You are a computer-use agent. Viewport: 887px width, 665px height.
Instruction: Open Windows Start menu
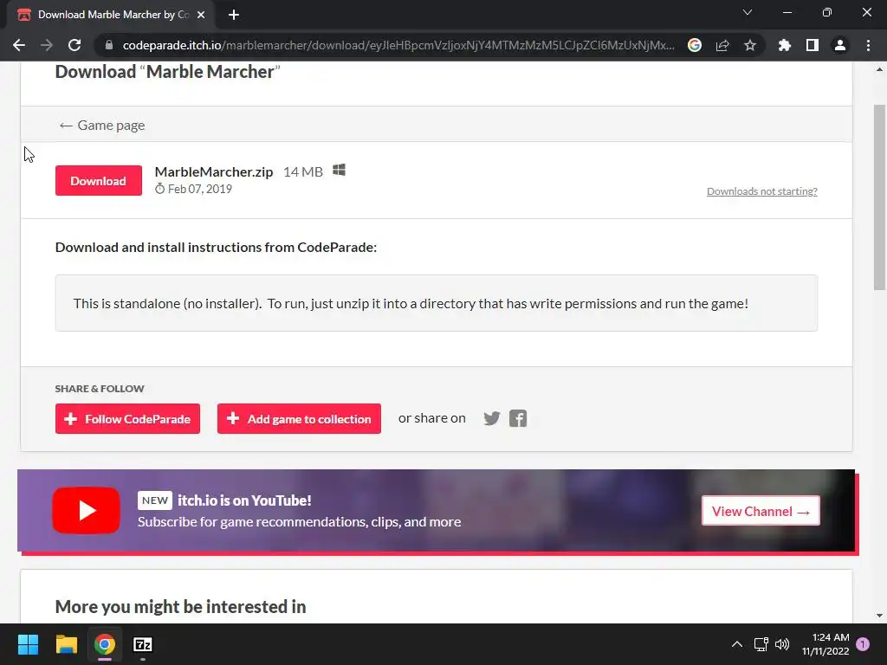(28, 644)
